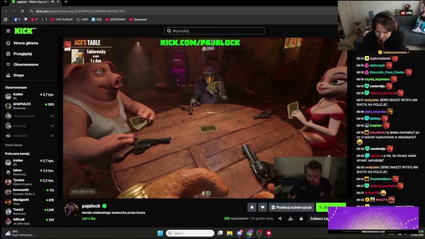Open recommended channel innocenttt
Image resolution: width=425 pixels, height=239 pixels.
29,192
